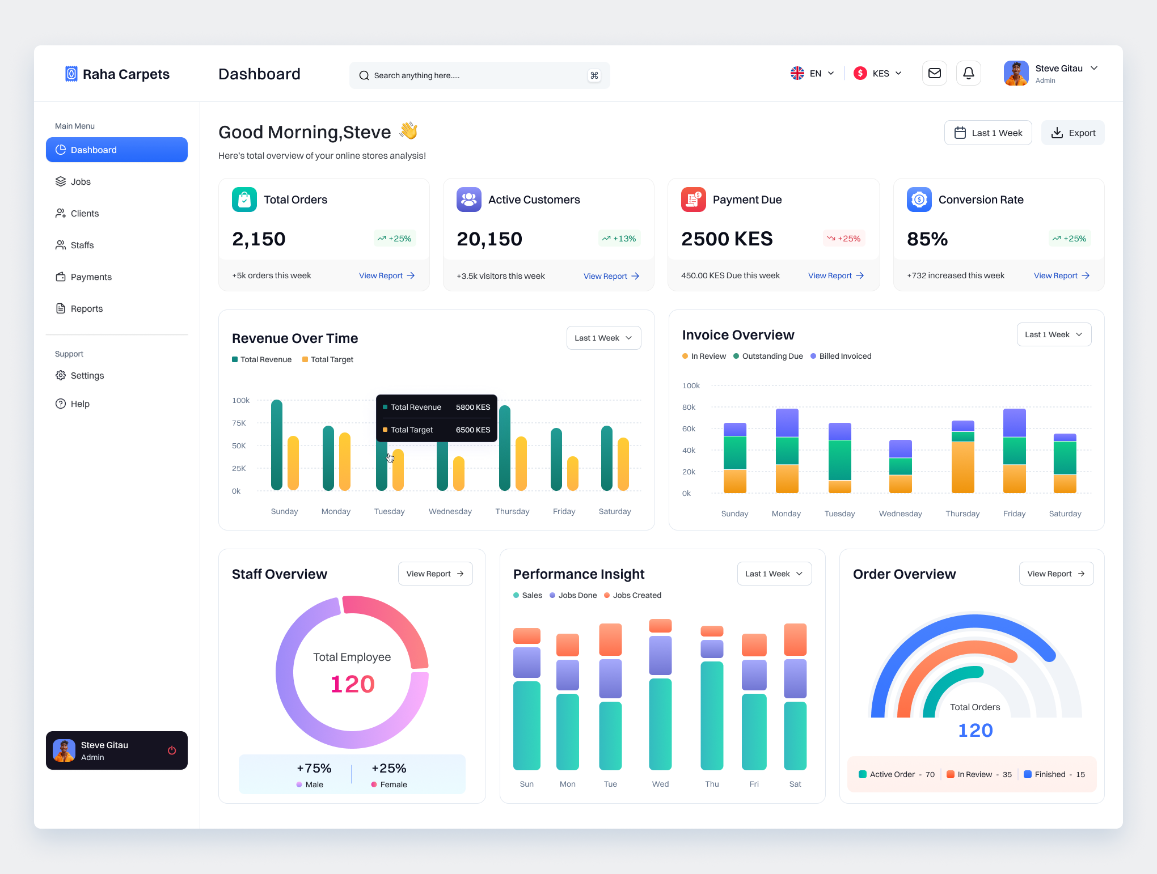Open the mail/messages icon in the header
1157x874 pixels.
pyautogui.click(x=935, y=73)
